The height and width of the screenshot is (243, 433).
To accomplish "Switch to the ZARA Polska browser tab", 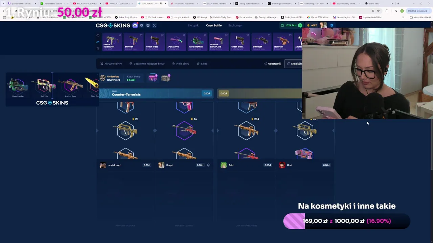I will (x=216, y=3).
